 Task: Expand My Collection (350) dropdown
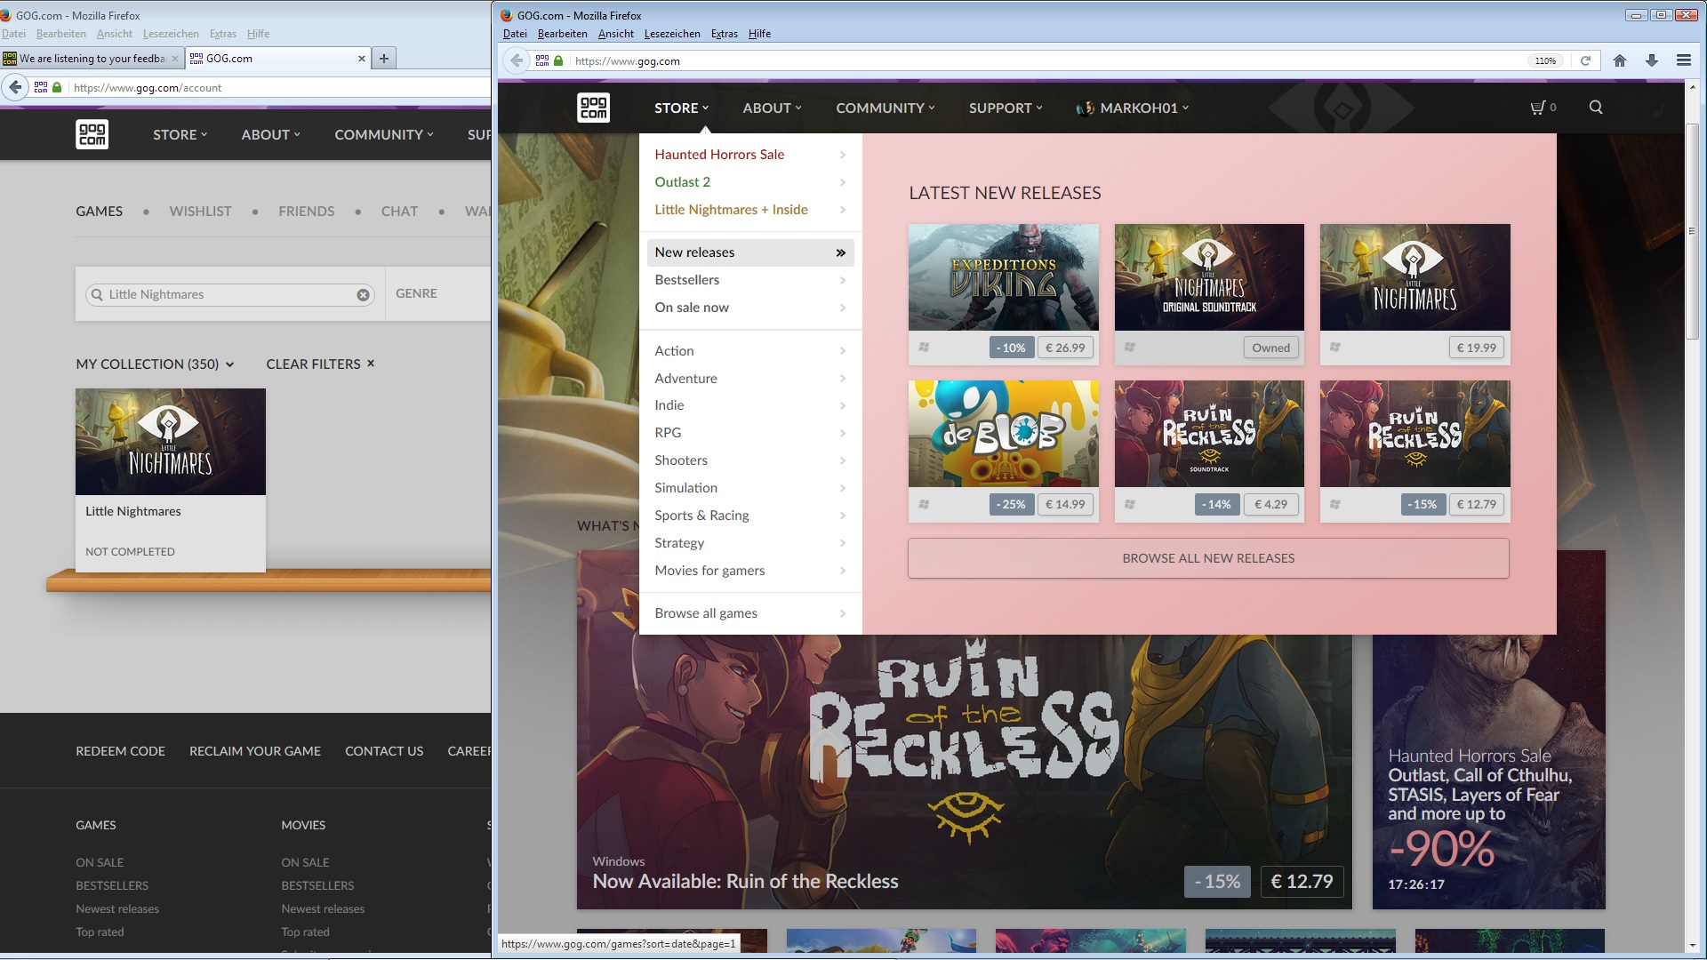tap(155, 364)
